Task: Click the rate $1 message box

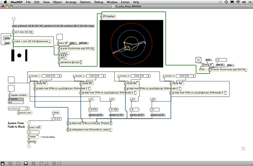Action: pos(220,65)
